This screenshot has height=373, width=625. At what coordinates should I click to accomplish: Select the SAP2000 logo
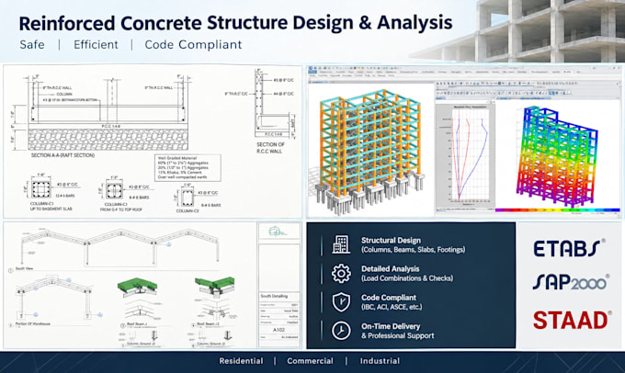tap(571, 282)
